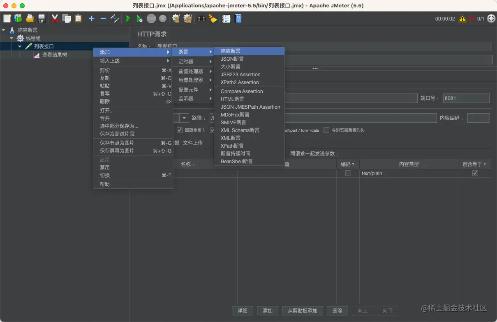Collapse the 响应断言 test plan node

point(4,30)
